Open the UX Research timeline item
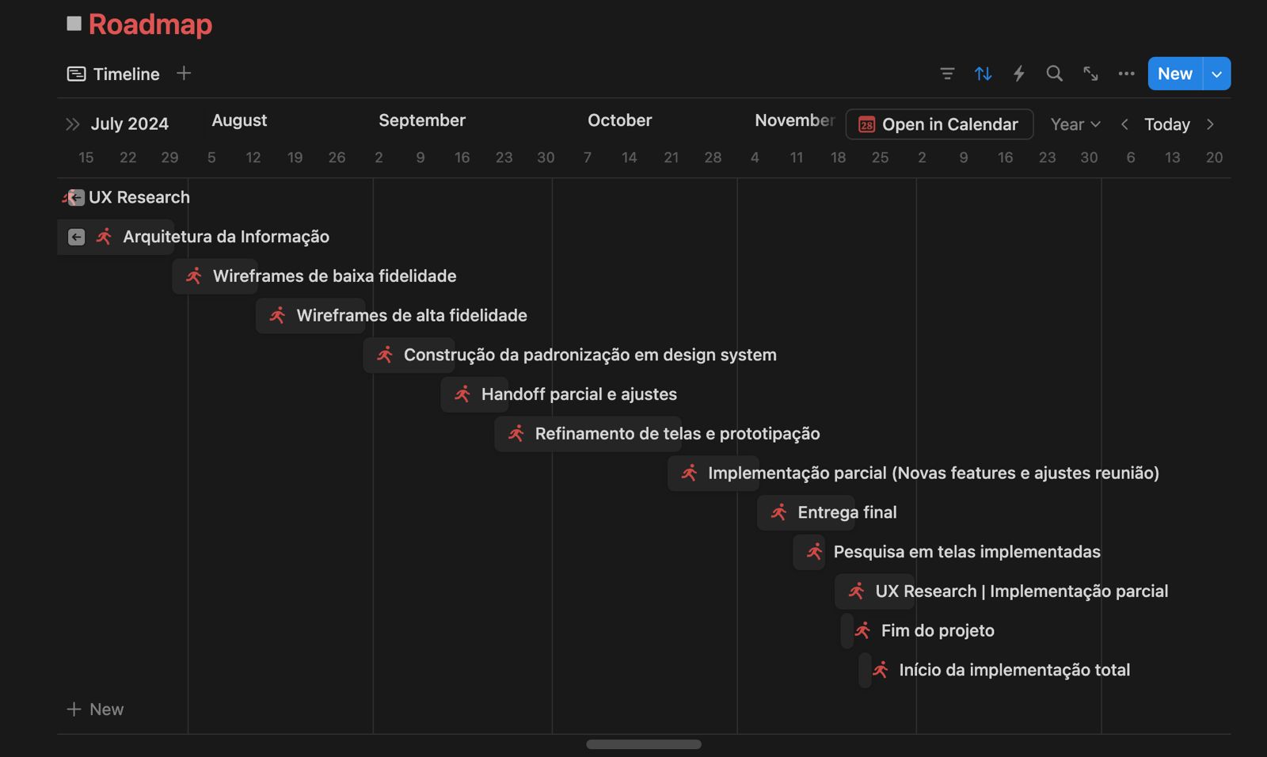1267x757 pixels. tap(139, 197)
